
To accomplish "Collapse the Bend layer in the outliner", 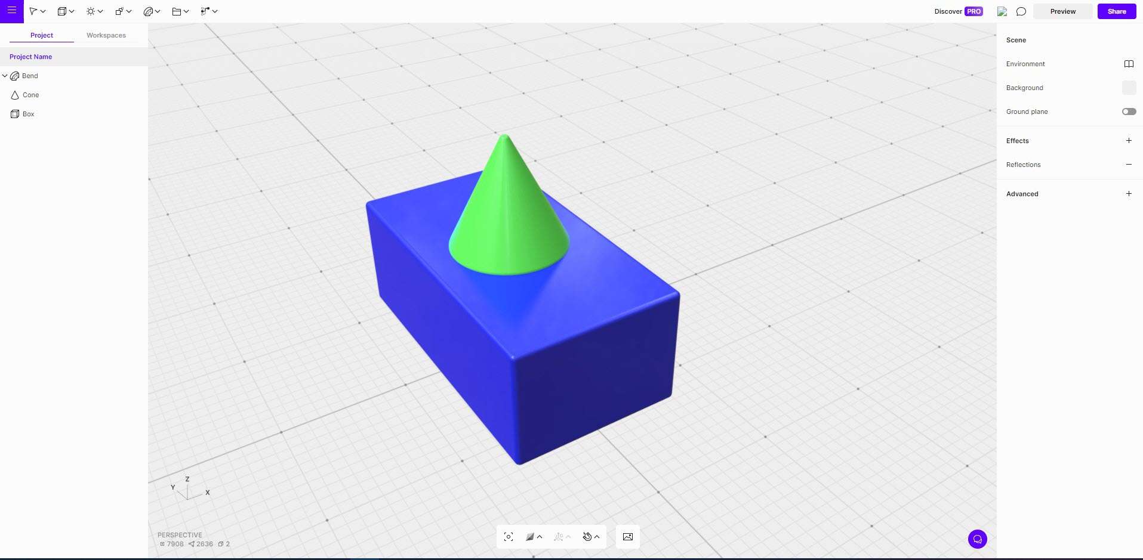I will pos(5,76).
